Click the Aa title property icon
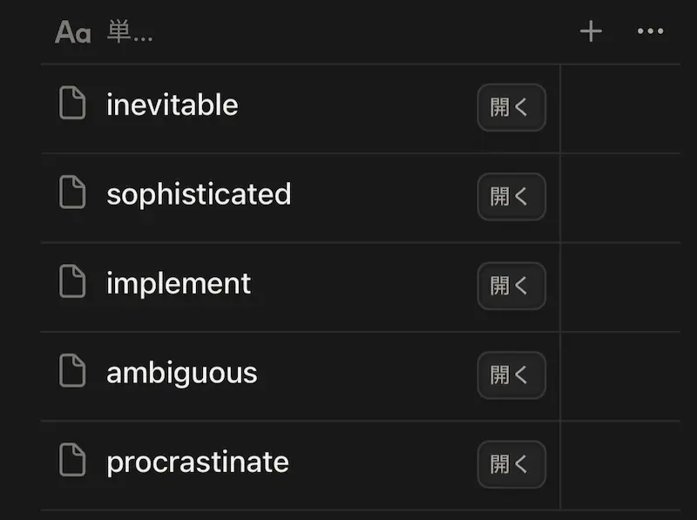Screen dimensions: 697x520 point(72,32)
